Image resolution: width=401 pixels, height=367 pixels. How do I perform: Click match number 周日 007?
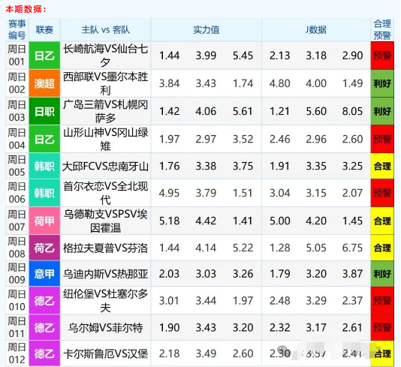(x=17, y=221)
